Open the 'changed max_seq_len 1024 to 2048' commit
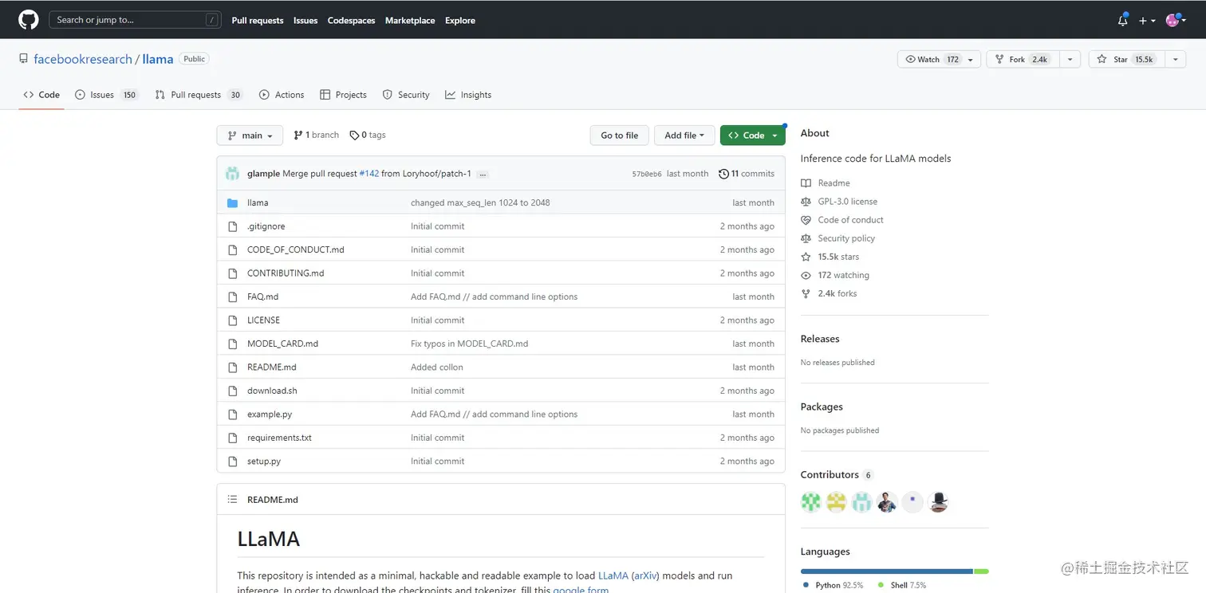This screenshot has height=593, width=1206. pos(480,202)
